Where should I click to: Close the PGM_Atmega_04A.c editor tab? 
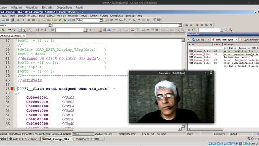(x=24, y=36)
